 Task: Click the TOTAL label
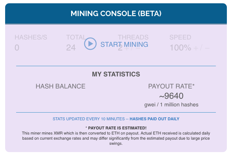click(x=76, y=37)
